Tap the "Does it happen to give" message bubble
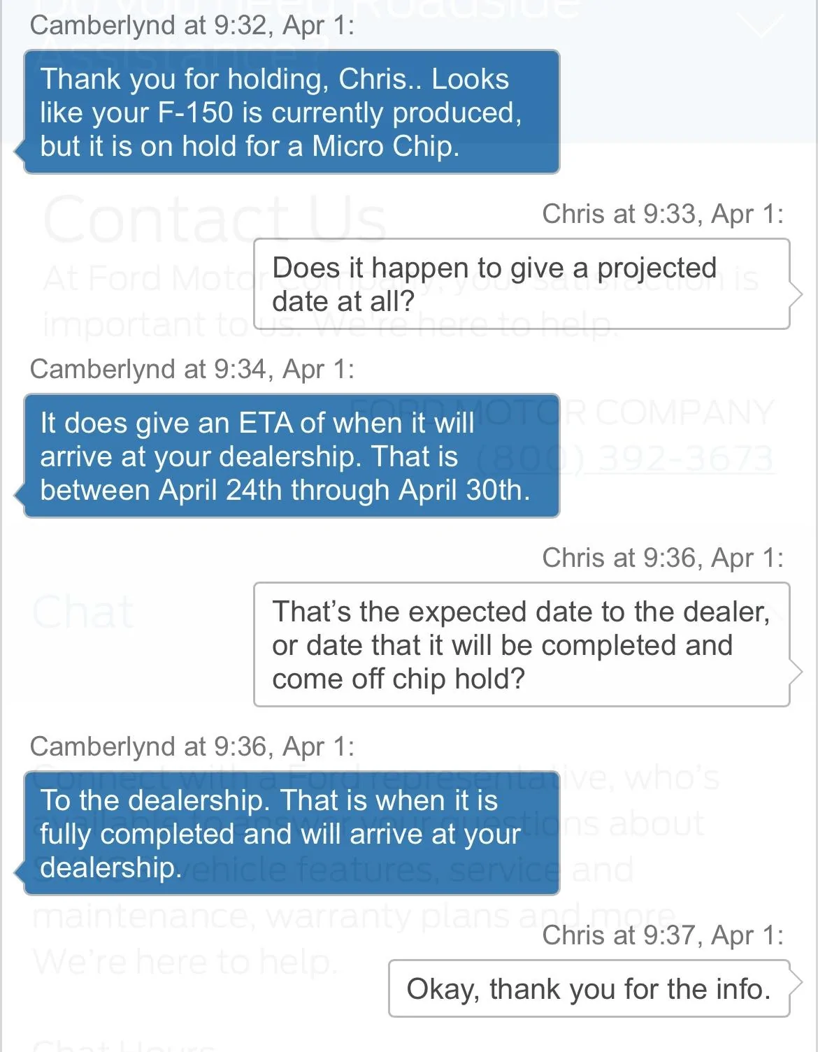Viewport: 818px width, 1052px height. [521, 284]
